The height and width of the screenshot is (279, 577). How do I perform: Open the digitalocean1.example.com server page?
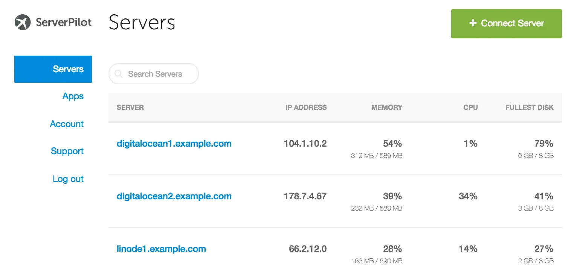click(x=174, y=143)
